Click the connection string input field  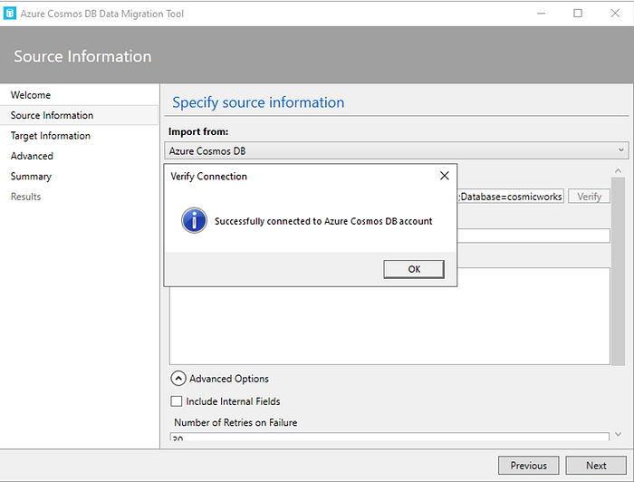[511, 197]
